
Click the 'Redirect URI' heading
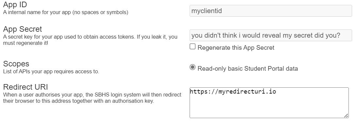tap(25, 87)
